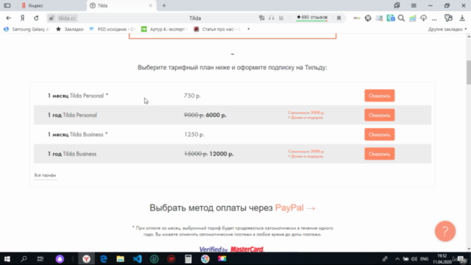Open the green chart extension icon

pos(412,18)
